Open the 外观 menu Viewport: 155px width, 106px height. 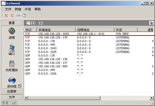28,9
